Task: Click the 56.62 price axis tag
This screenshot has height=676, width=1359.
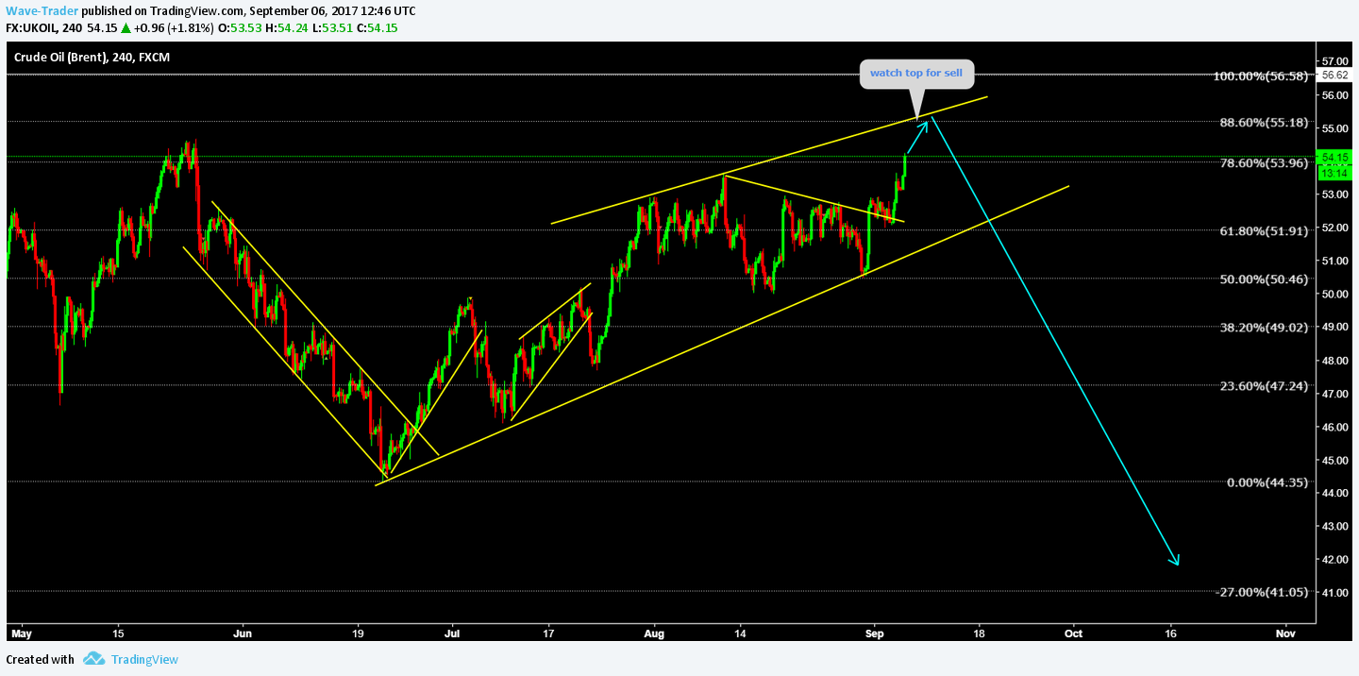Action: tap(1334, 75)
